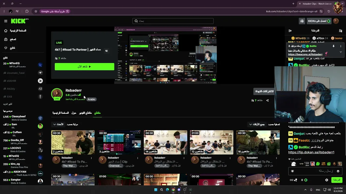Share the itsbaderr channel
Image resolution: width=346 pixels, height=194 pixels.
[267, 101]
